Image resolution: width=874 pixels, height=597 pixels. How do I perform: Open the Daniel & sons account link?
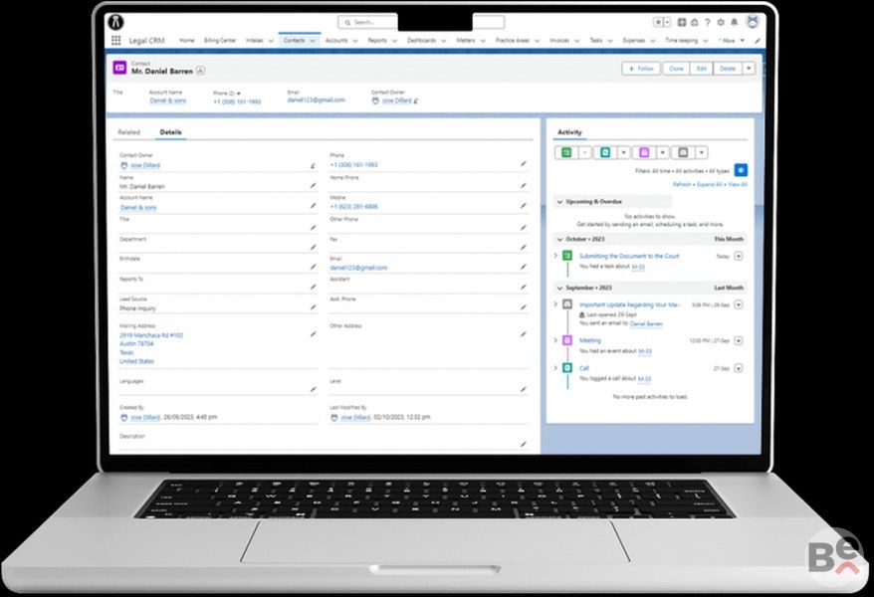pos(167,100)
